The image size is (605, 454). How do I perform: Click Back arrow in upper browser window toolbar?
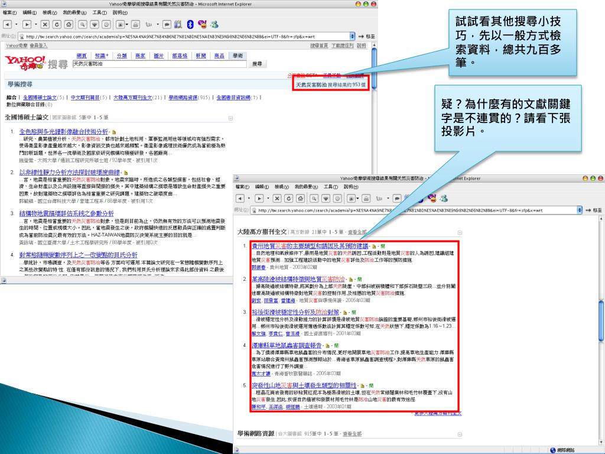[x=7, y=24]
